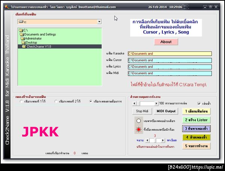Click the step 4 move duplicates button
225x171 pixels.
pyautogui.click(x=196, y=137)
